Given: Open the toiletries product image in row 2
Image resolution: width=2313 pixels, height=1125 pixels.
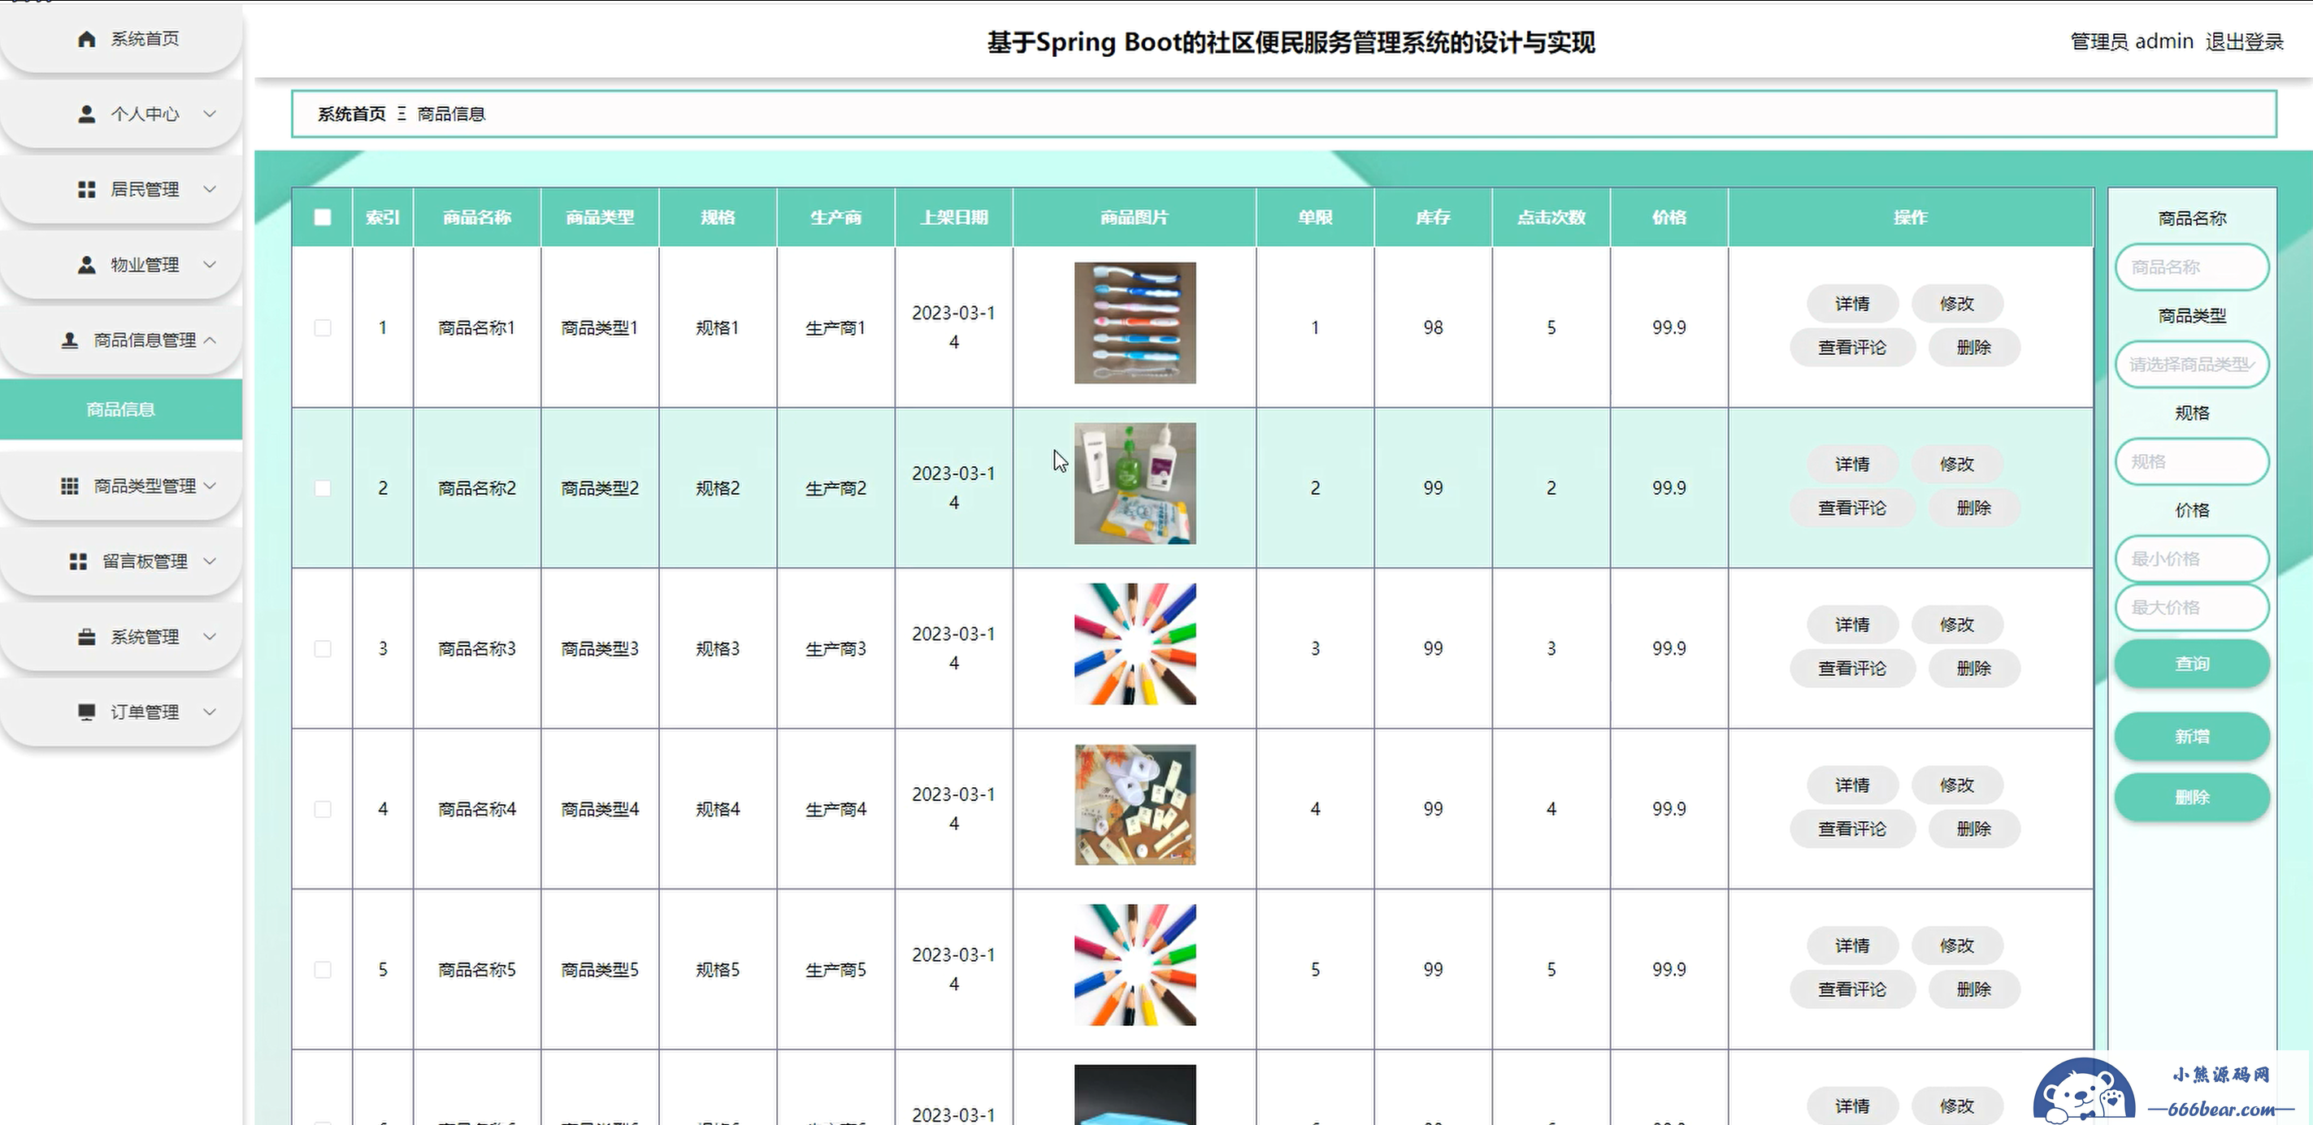Looking at the screenshot, I should tap(1135, 483).
